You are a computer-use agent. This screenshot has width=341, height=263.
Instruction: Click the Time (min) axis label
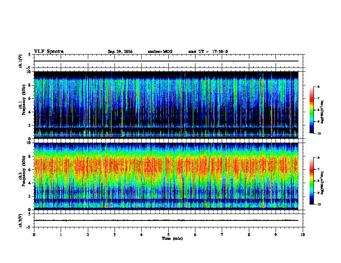(x=172, y=239)
